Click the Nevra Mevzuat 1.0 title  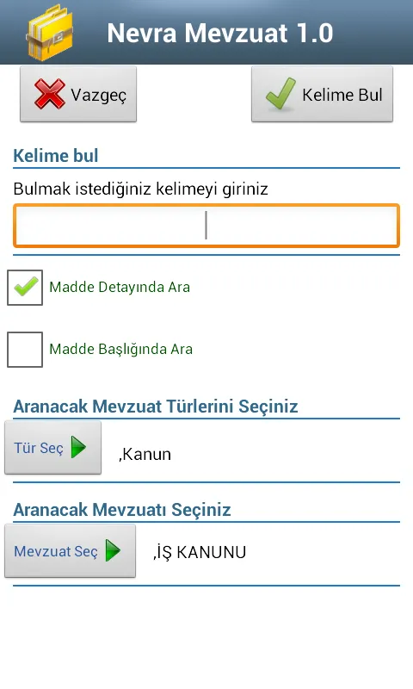point(220,33)
